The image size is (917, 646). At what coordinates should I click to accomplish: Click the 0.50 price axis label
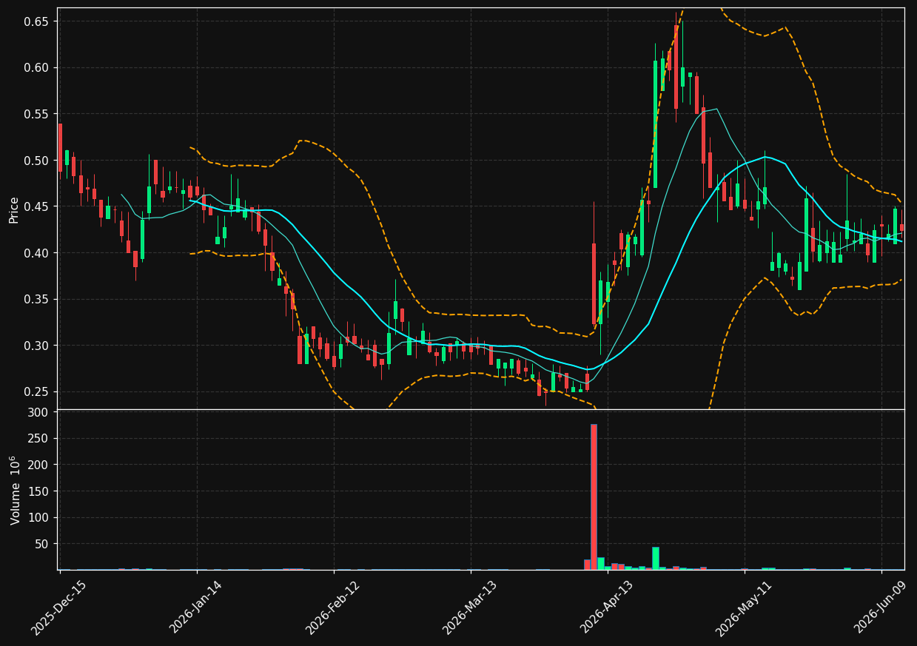pyautogui.click(x=36, y=161)
